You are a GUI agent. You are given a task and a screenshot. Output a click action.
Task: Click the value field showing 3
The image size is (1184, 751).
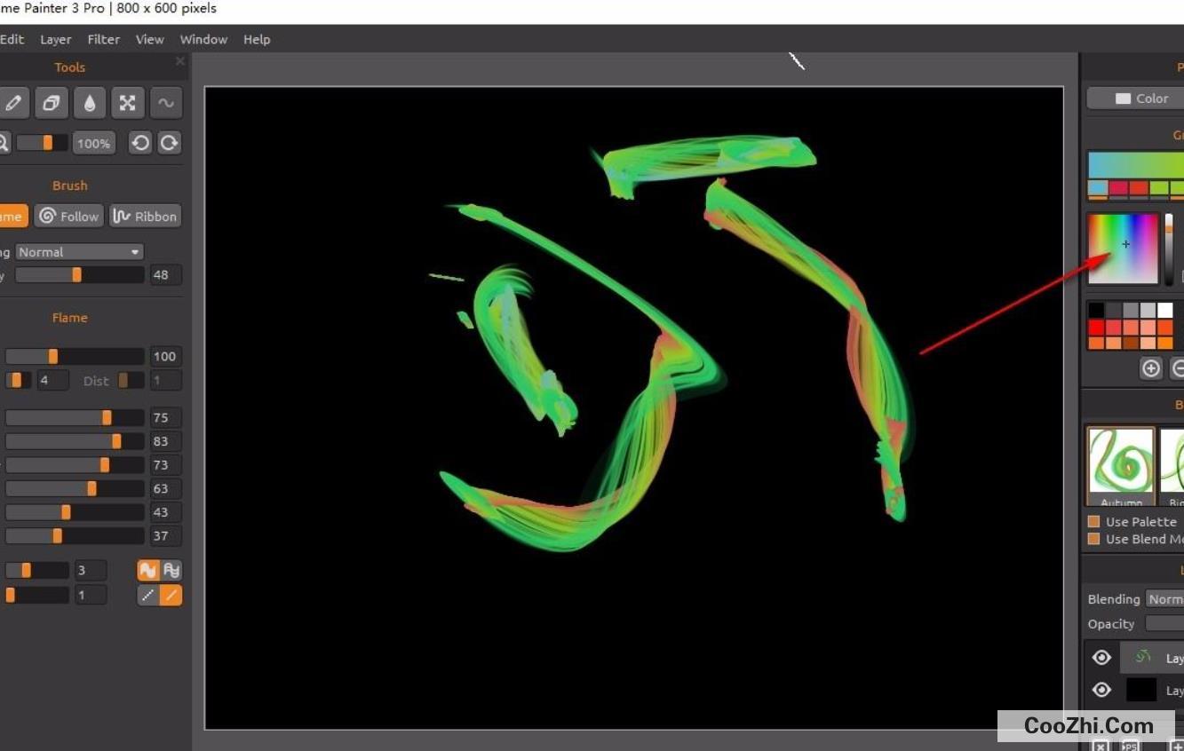point(91,570)
